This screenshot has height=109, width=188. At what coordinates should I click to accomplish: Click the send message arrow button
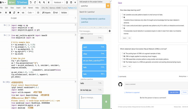[x=106, y=102]
